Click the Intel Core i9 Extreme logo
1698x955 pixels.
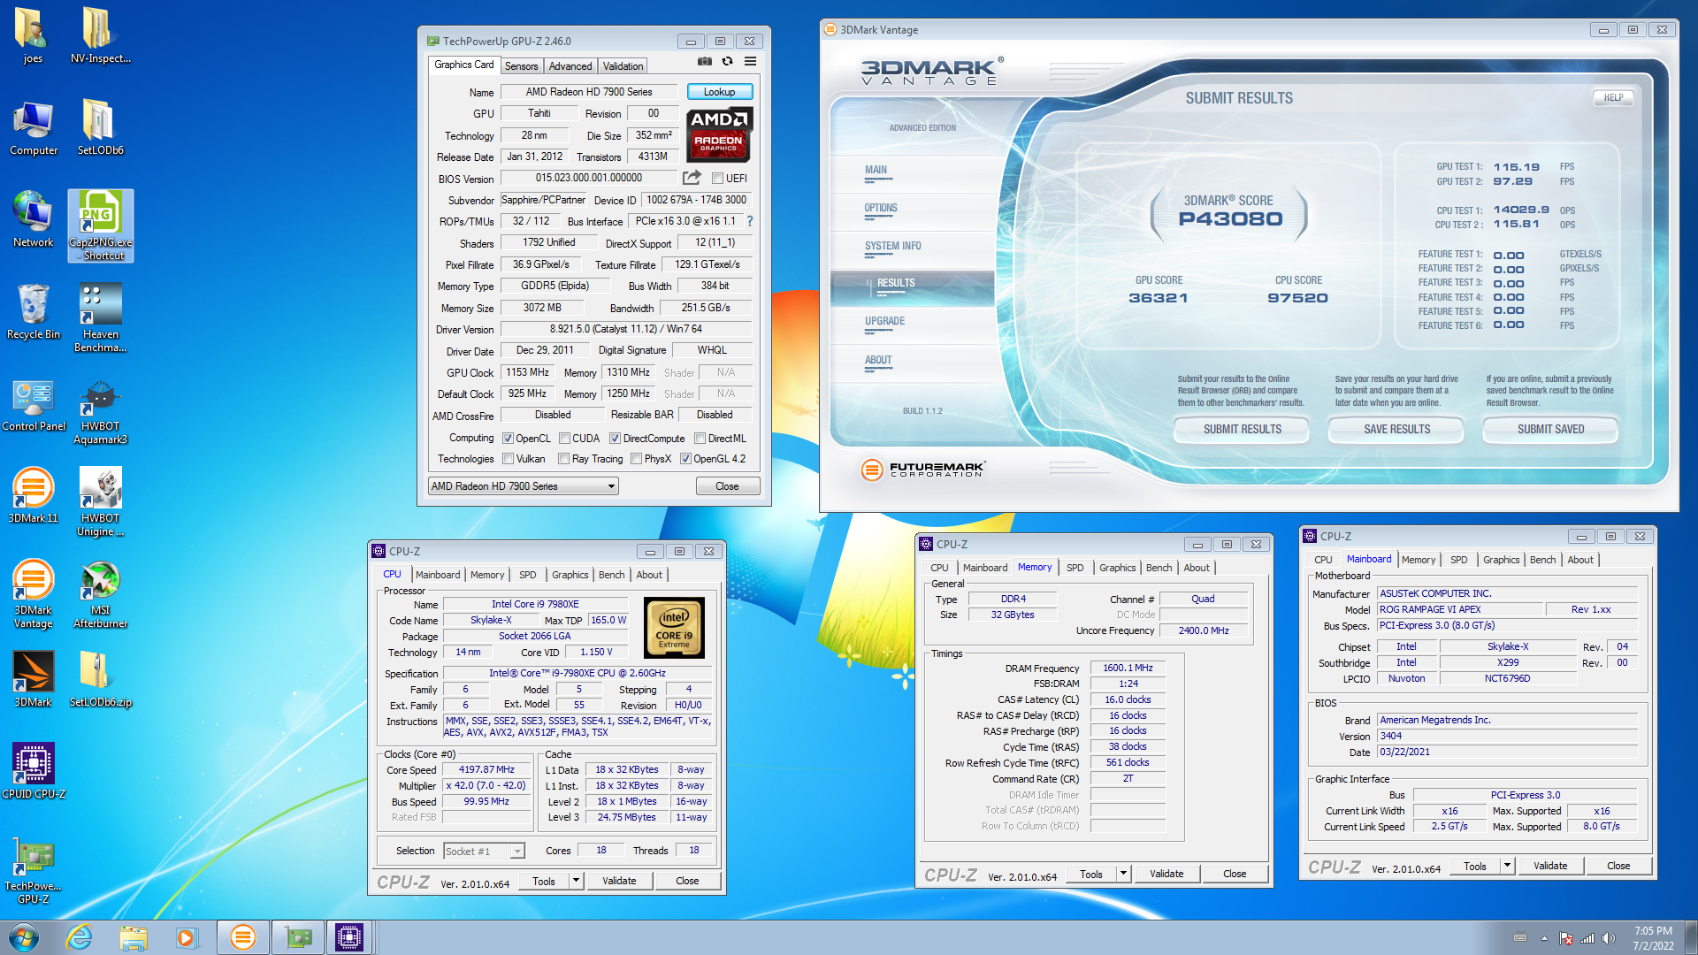[674, 627]
